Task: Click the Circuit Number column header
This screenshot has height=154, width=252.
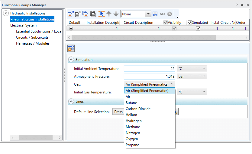Action: click(x=228, y=23)
